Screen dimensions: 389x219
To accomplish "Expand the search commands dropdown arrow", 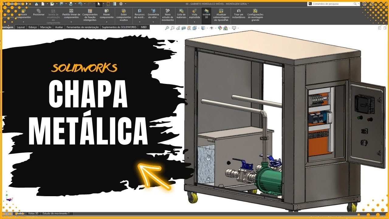I will pyautogui.click(x=359, y=4).
